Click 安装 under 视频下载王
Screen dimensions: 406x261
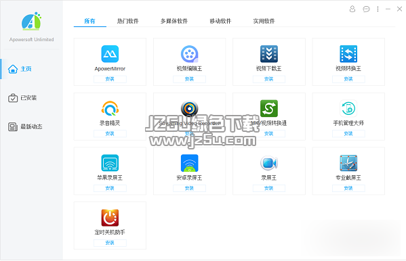(x=269, y=79)
